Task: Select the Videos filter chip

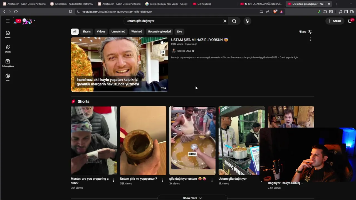Action: tap(101, 31)
